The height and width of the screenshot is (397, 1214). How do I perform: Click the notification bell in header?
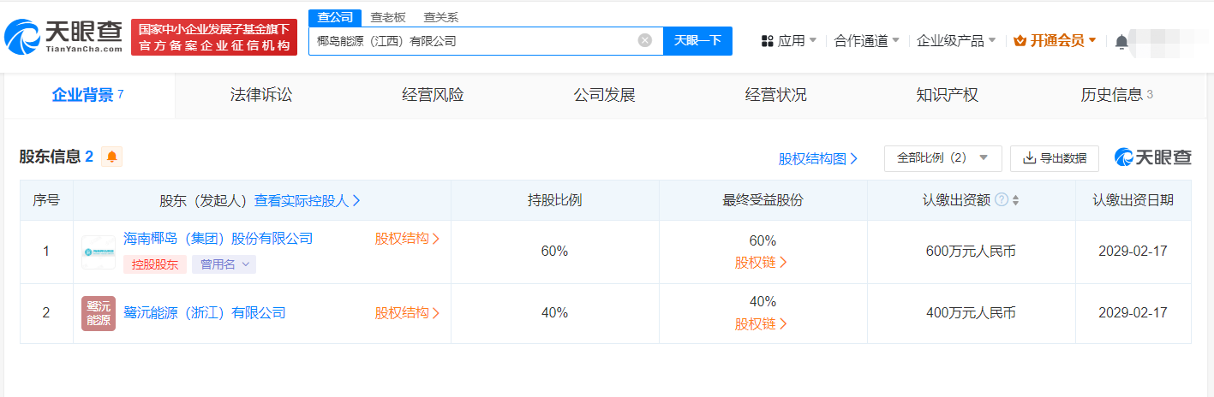[x=1121, y=41]
